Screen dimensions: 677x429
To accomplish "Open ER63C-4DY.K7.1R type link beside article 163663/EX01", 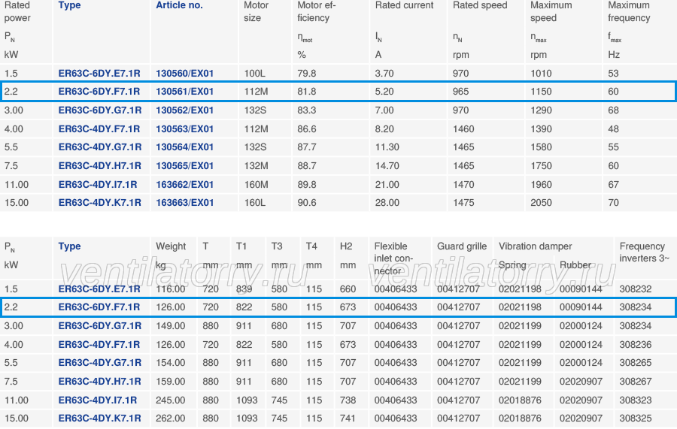I will coord(100,203).
